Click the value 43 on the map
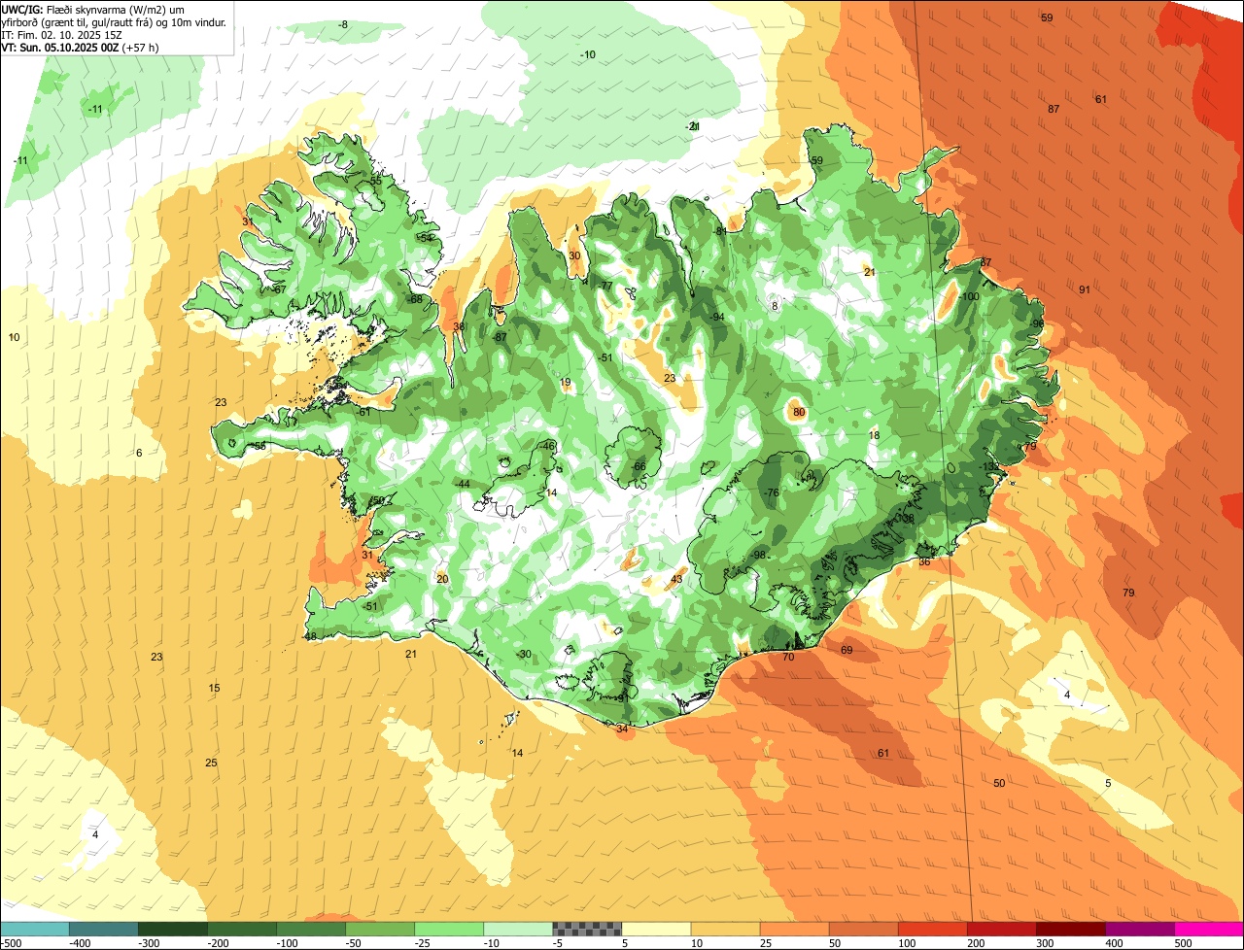Screen dimensions: 1244x950 [x=676, y=579]
